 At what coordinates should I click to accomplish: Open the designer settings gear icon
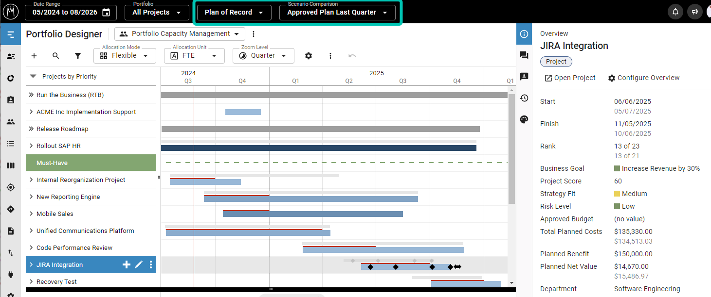[x=309, y=56]
